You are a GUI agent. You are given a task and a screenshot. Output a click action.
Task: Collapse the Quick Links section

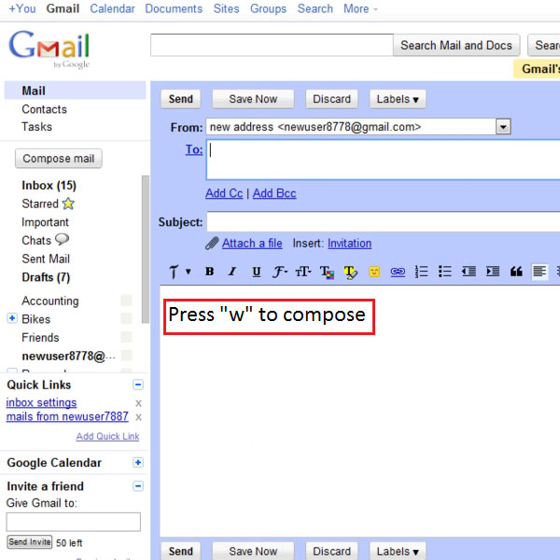tap(138, 385)
